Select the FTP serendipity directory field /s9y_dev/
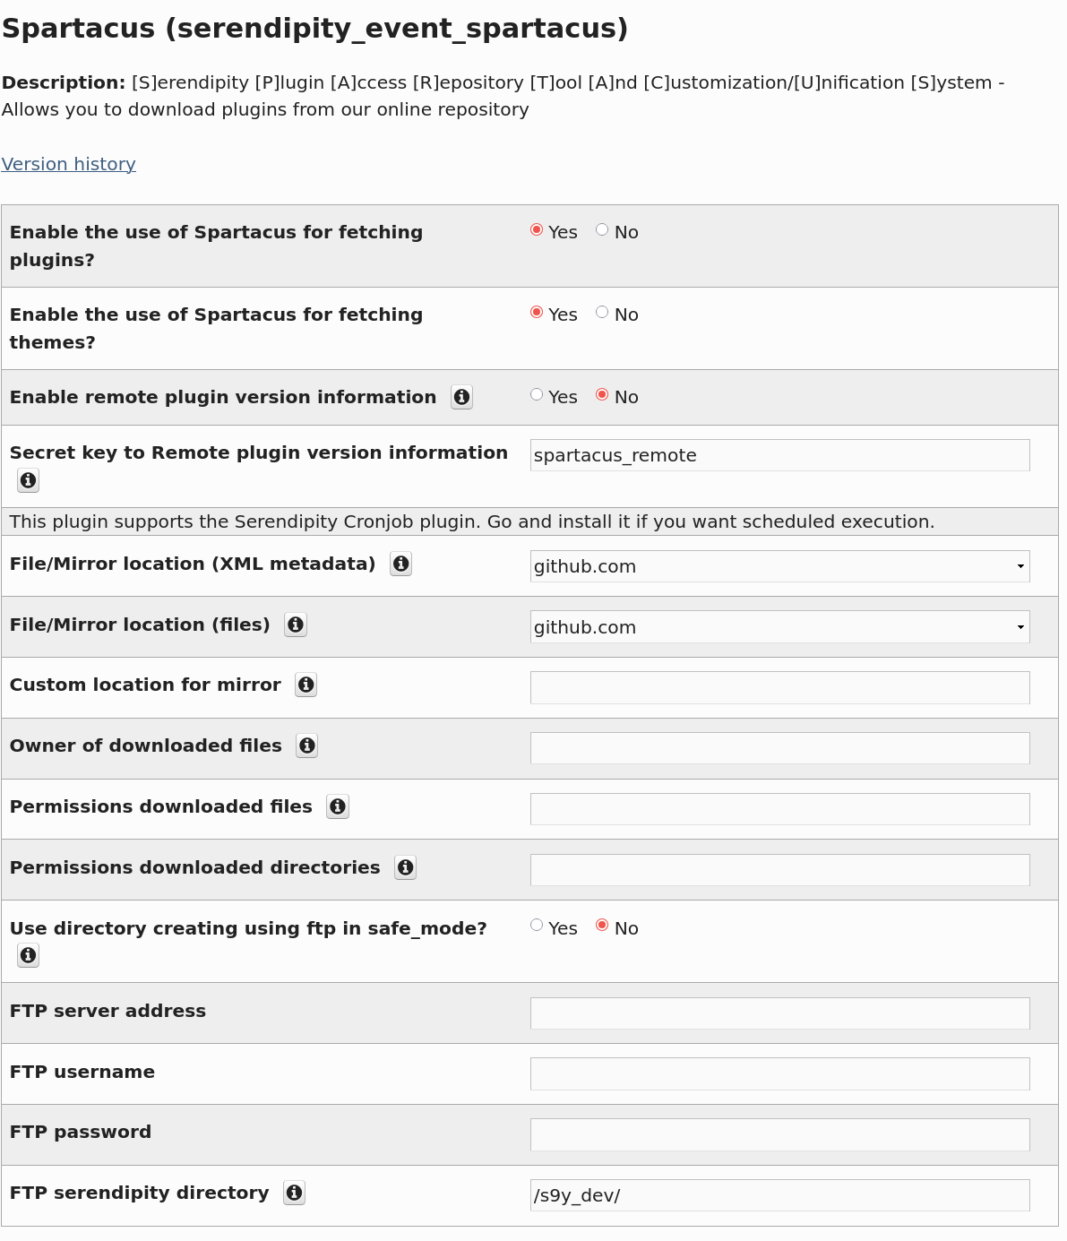The width and height of the screenshot is (1067, 1241). [779, 1194]
